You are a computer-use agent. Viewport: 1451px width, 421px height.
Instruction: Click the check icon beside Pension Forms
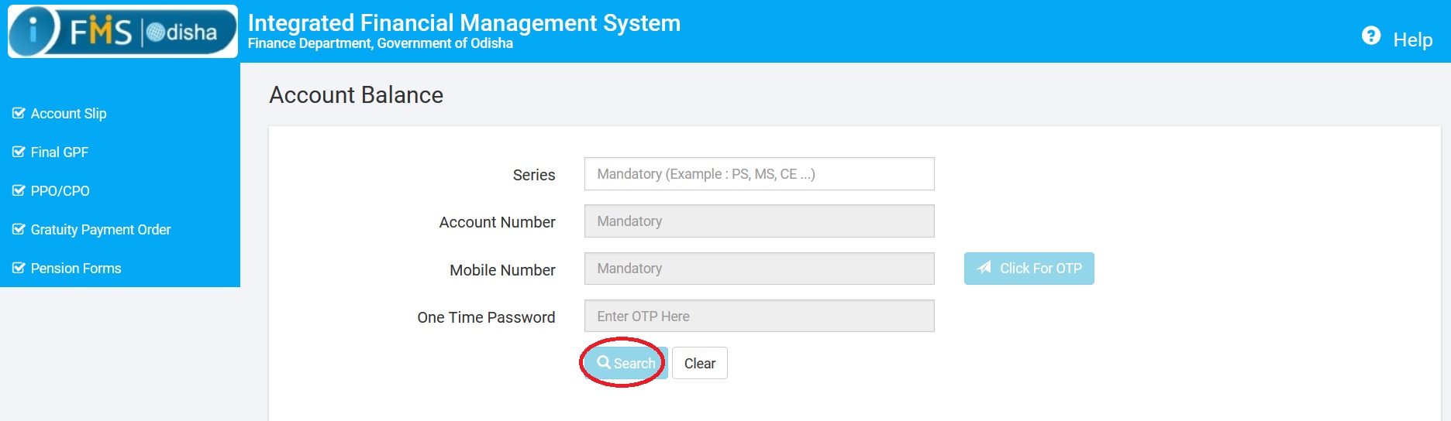[19, 268]
